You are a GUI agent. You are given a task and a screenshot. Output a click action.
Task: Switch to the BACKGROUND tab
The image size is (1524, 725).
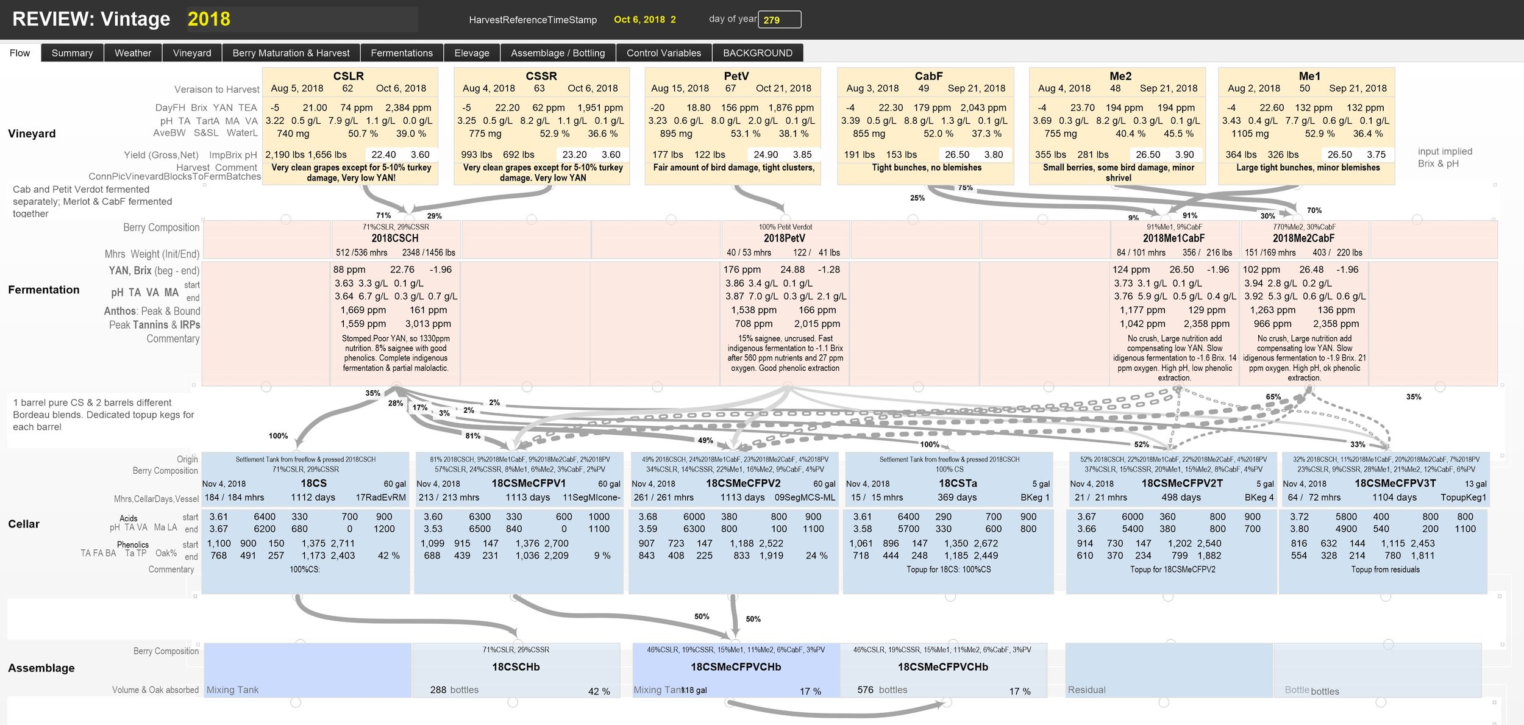758,53
